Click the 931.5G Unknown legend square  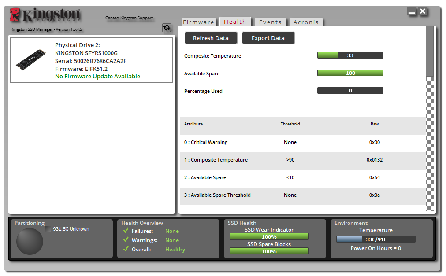(48, 229)
